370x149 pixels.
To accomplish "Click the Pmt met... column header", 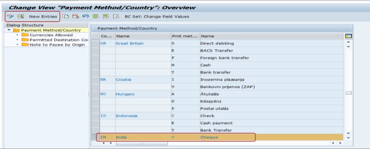I will [x=186, y=36].
